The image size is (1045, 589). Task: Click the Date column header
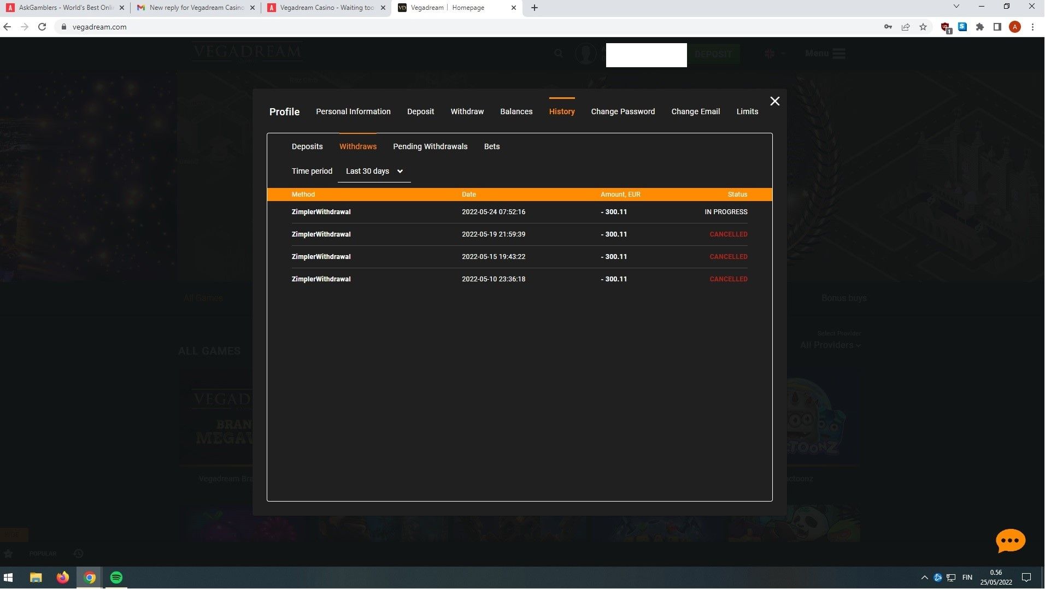click(469, 195)
